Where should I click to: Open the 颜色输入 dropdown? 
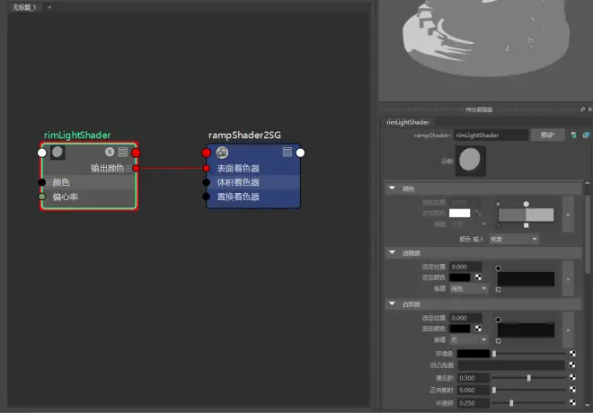(x=514, y=239)
